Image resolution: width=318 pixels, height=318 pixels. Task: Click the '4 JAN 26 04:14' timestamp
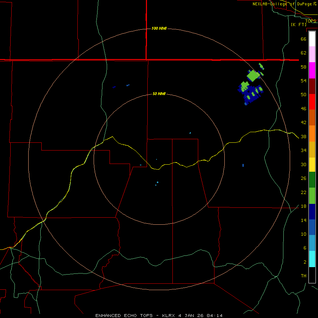(x=200, y=316)
